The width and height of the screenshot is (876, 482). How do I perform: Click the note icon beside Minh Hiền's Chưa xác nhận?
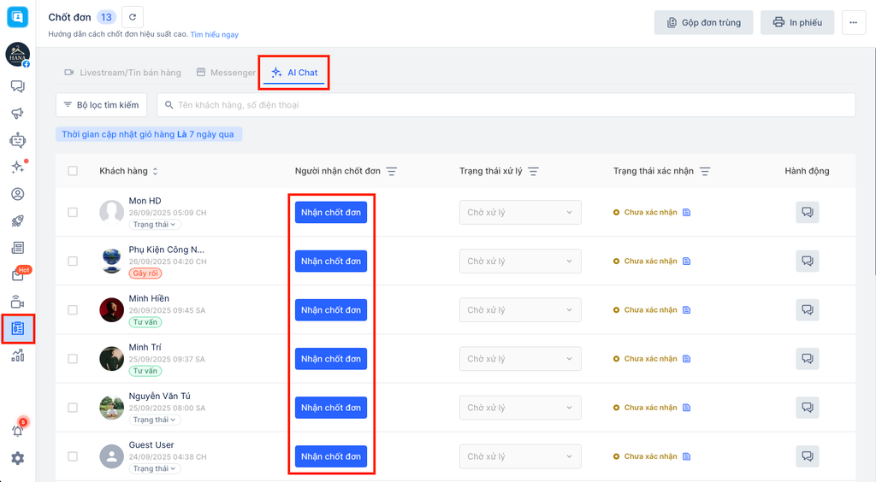pos(686,310)
